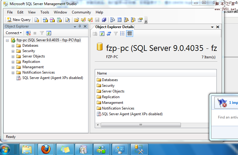Click the Filter funnel in Object Explorer
This screenshot has width=238, height=155.
click(42, 33)
